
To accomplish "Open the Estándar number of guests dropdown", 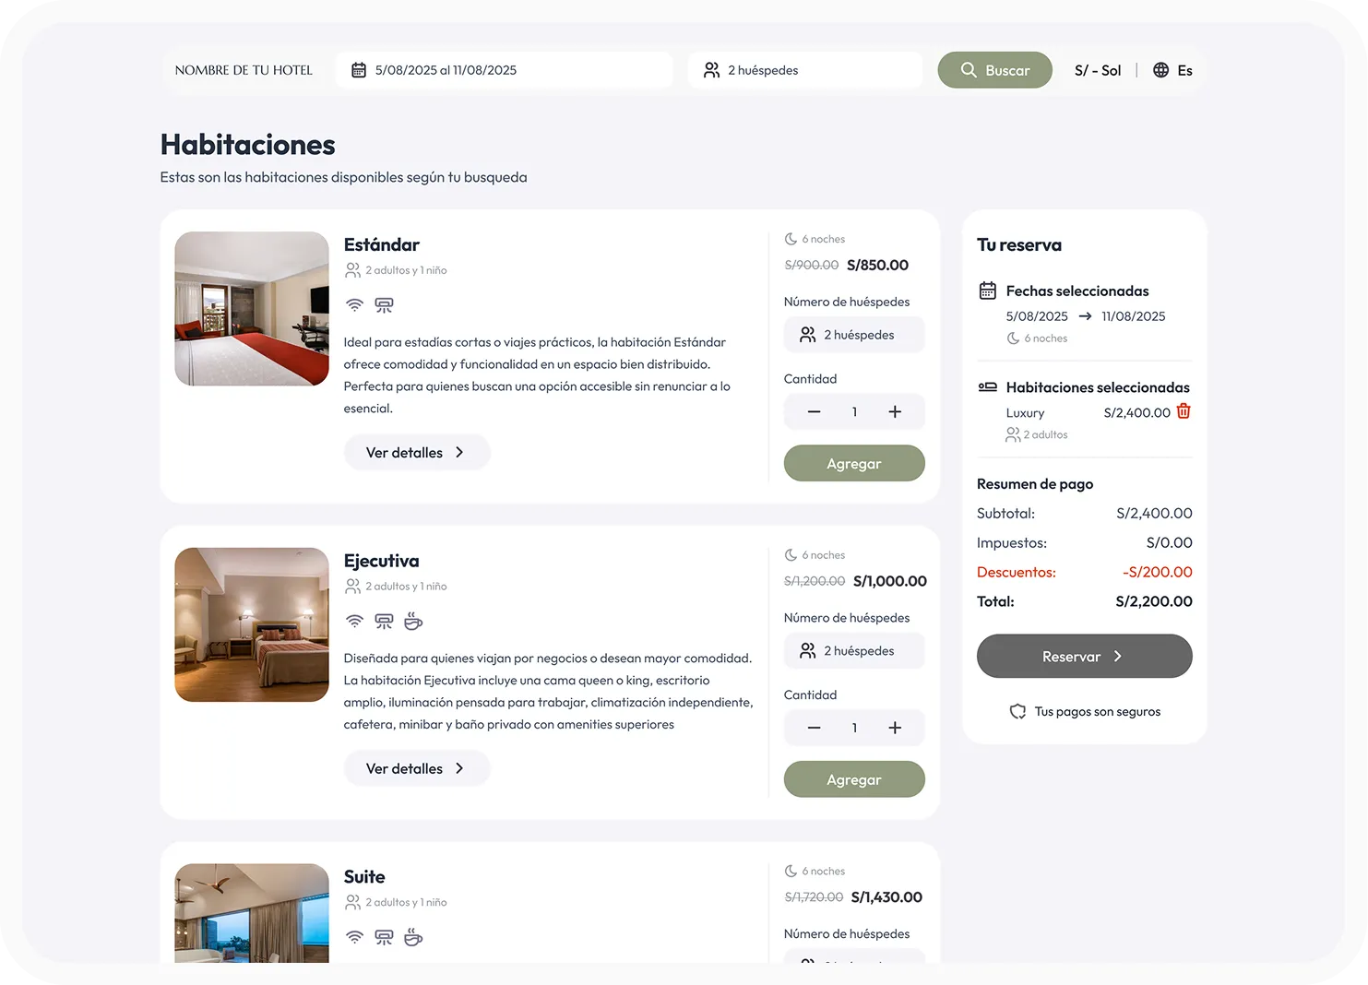I will coord(854,335).
